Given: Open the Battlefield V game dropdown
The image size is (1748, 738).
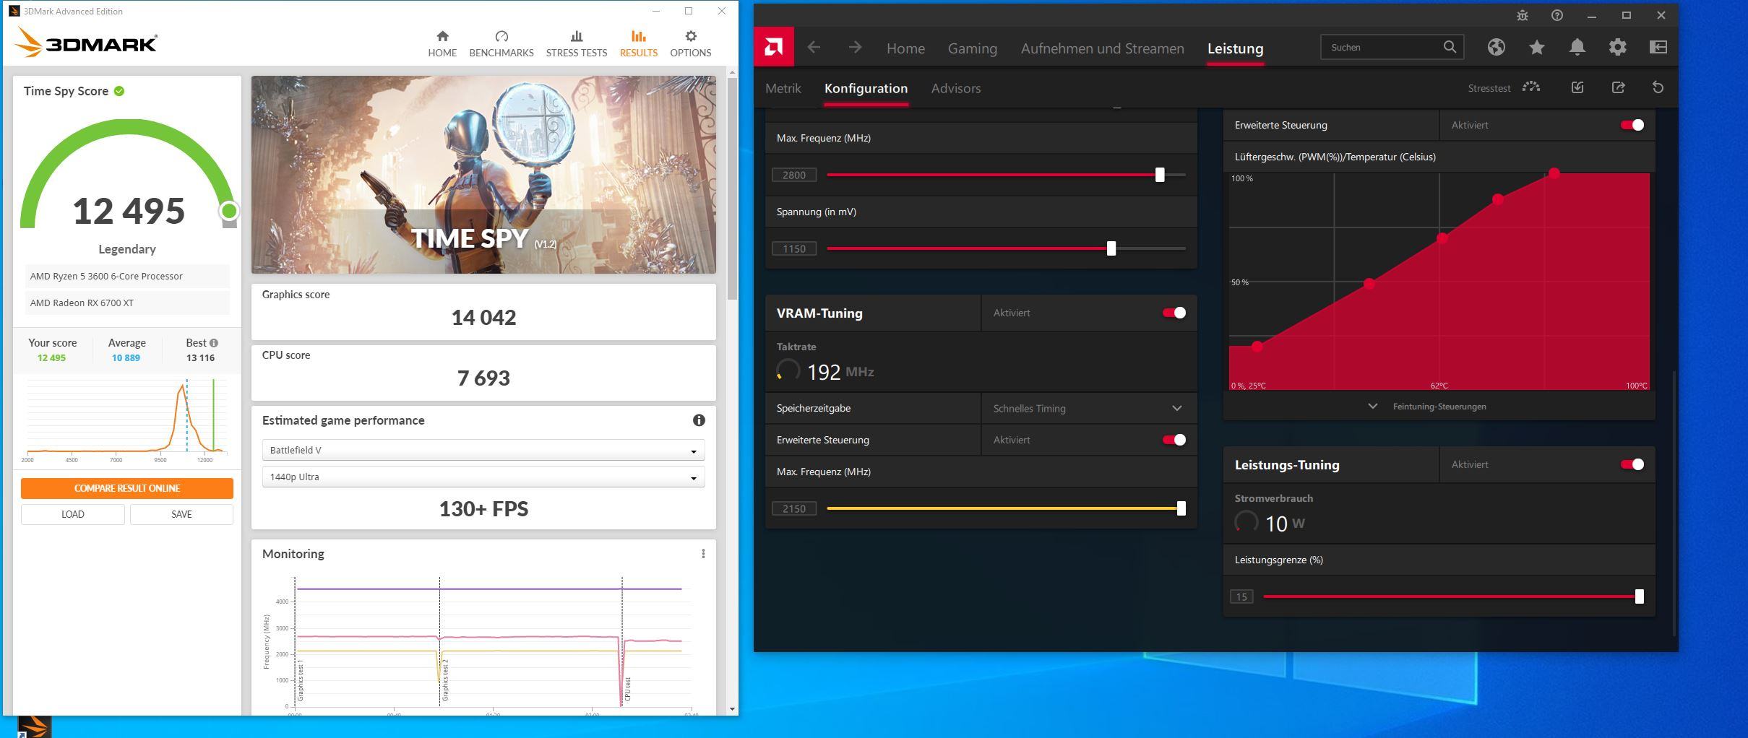Looking at the screenshot, I should [x=483, y=450].
